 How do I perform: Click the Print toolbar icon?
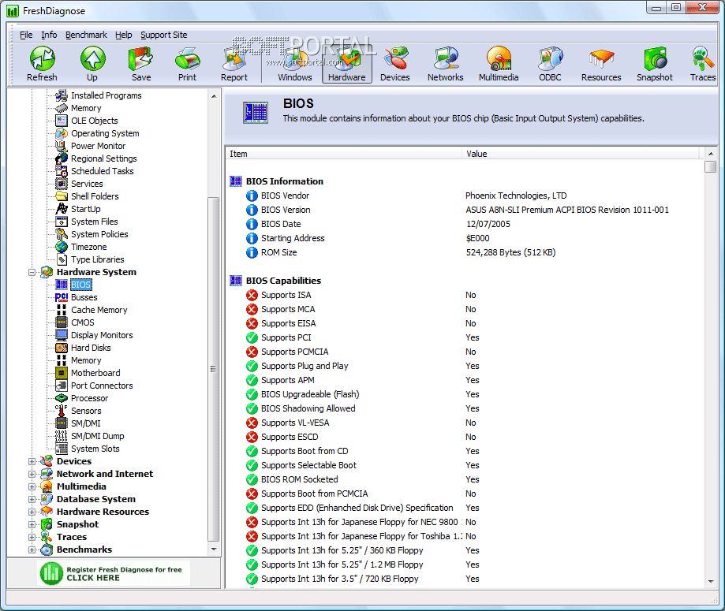(x=187, y=64)
